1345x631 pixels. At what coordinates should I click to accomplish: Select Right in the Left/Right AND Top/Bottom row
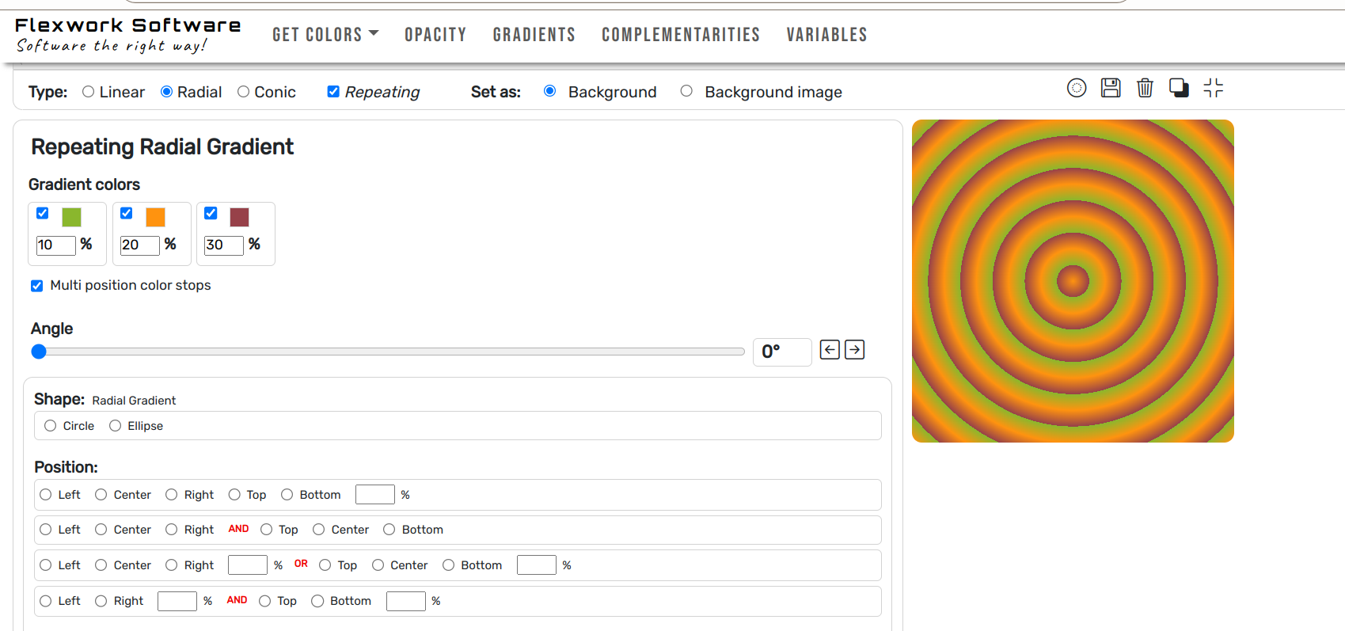(101, 601)
